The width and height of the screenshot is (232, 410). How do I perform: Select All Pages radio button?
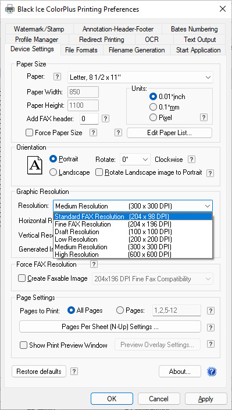71,310
